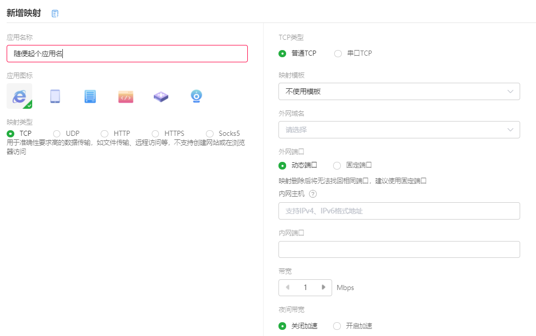
Task: Select 动态端口 external port option
Action: tap(283, 165)
